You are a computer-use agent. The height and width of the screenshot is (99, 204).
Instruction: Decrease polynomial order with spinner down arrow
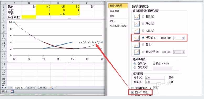pos(184,39)
